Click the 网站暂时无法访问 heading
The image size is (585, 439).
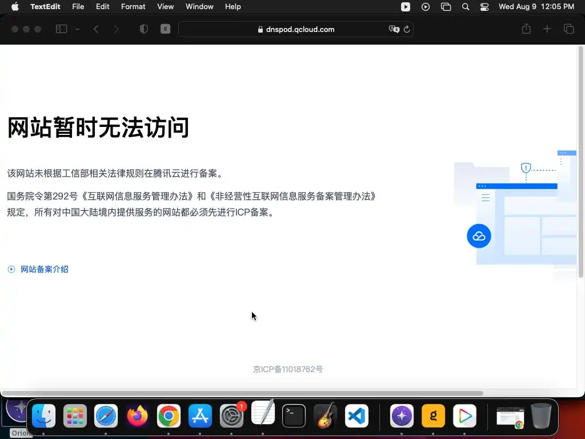98,127
